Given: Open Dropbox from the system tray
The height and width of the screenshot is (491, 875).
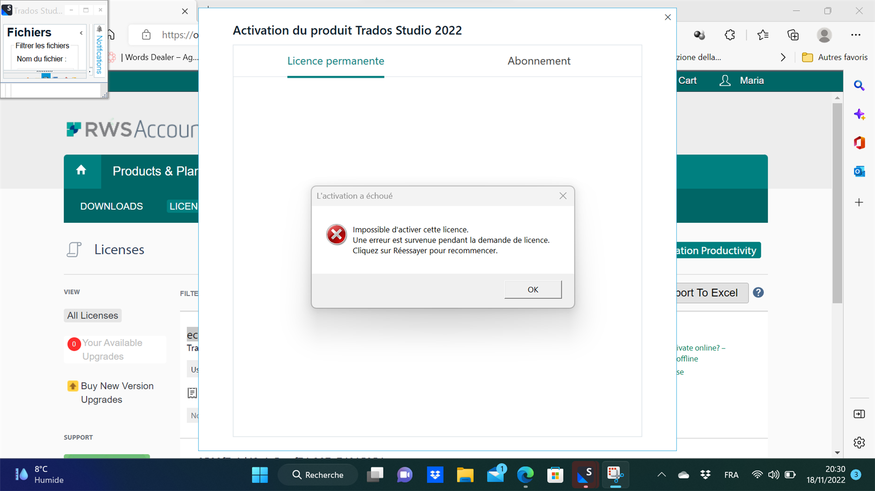Looking at the screenshot, I should pos(705,475).
